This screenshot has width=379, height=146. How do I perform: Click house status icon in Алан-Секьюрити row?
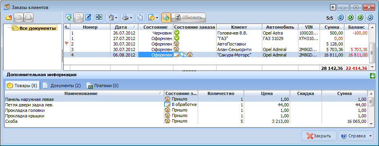point(177,49)
